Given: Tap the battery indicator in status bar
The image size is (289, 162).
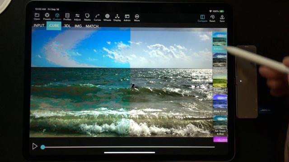Looking at the screenshot, I should [x=222, y=11].
